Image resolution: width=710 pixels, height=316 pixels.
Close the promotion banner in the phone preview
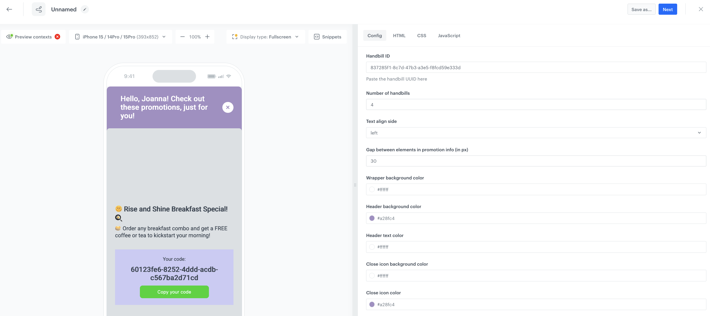pos(228,107)
